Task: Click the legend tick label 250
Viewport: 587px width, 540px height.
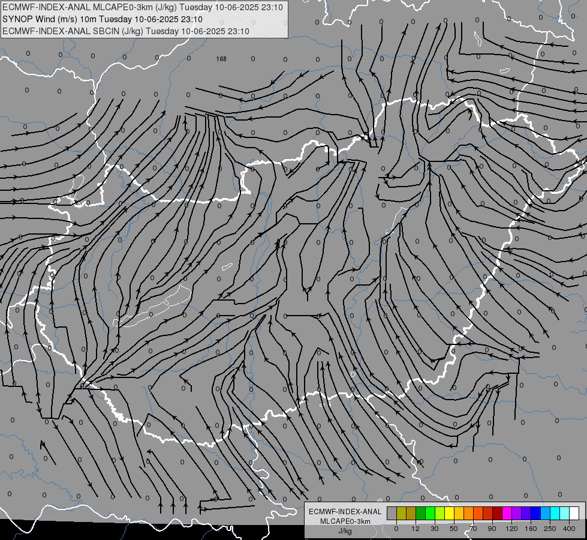Action: click(x=550, y=529)
